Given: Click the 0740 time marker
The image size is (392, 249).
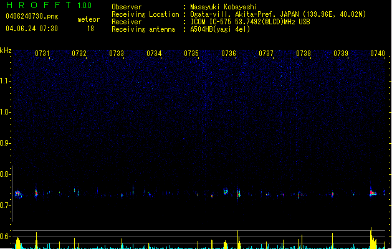Looking at the screenshot, I should click(378, 54).
